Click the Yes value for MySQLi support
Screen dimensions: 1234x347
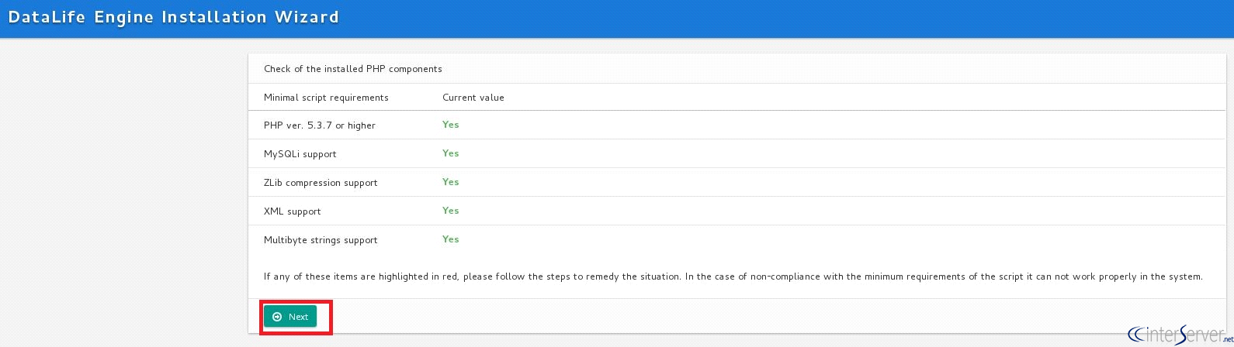pyautogui.click(x=451, y=153)
